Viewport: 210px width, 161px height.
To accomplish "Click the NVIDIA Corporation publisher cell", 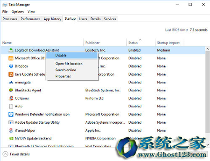I will 100,138.
